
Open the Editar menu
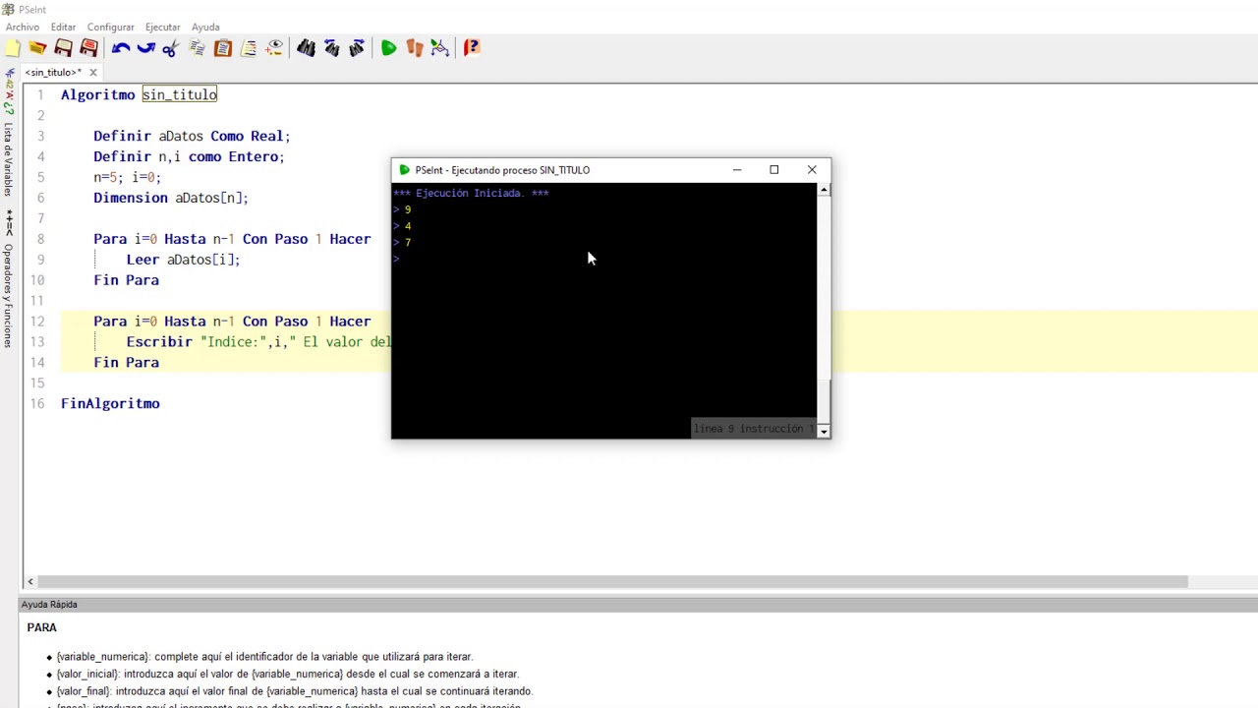click(x=63, y=27)
